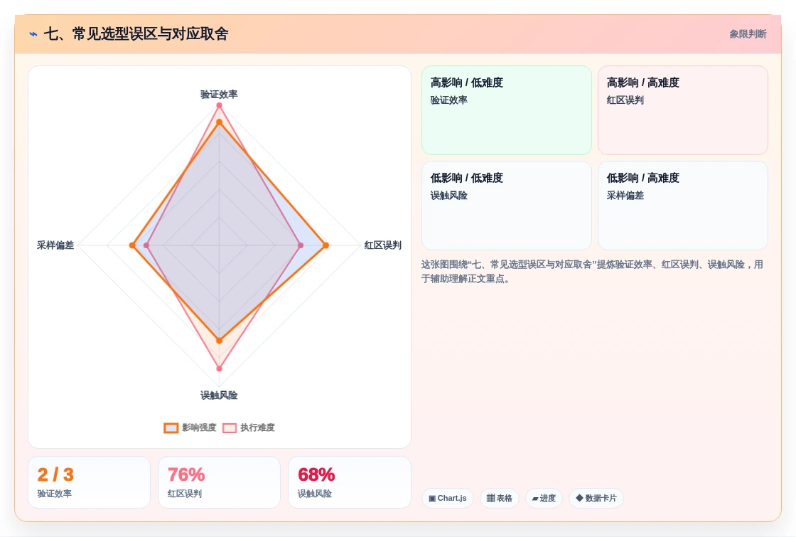The height and width of the screenshot is (537, 796).
Task: Click the pink data point on 验证效率 axis
Action: (x=220, y=106)
